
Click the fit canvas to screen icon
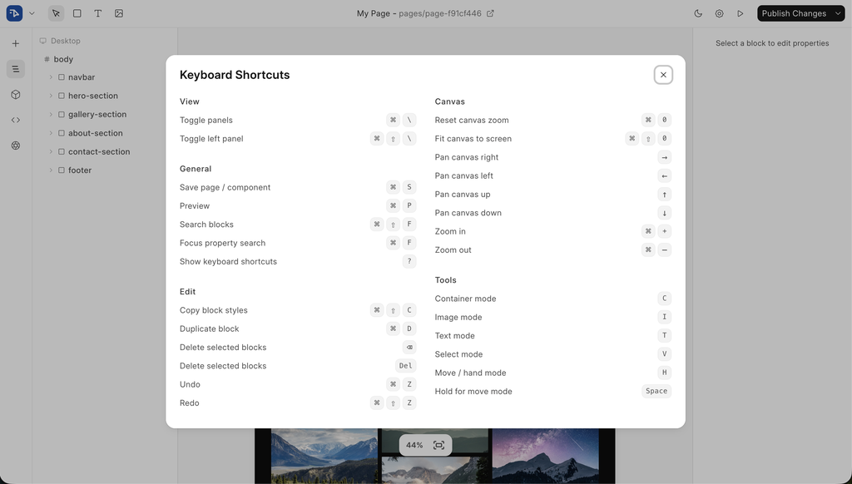[438, 445]
